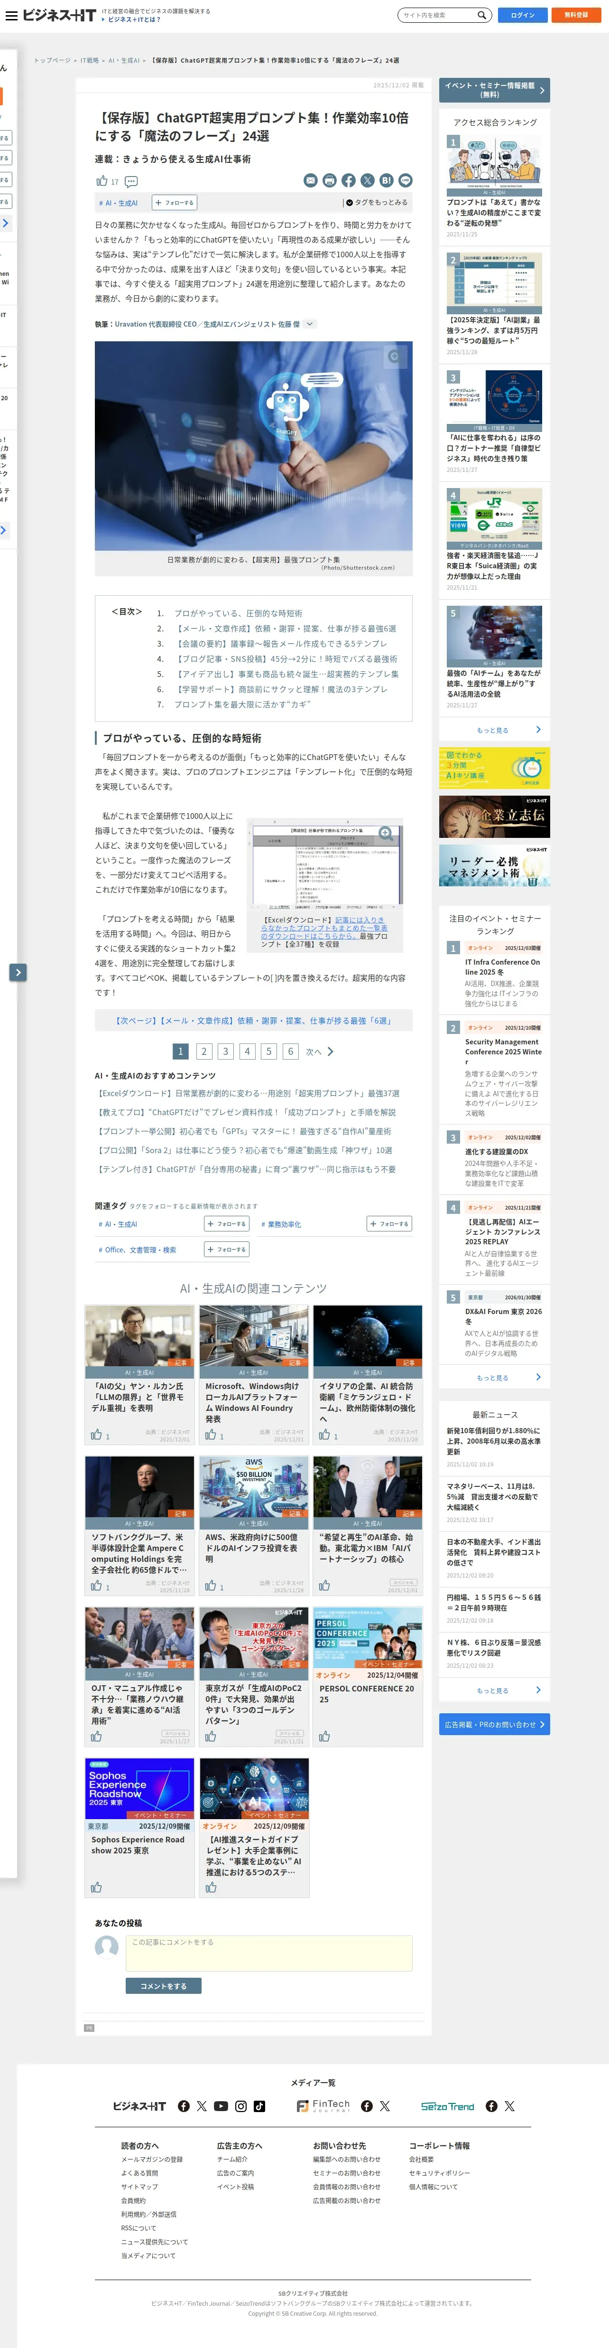Go to article page 5
The height and width of the screenshot is (2348, 609).
[268, 1051]
